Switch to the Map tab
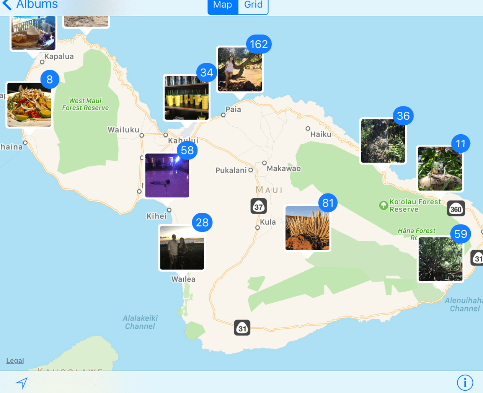 pos(223,5)
